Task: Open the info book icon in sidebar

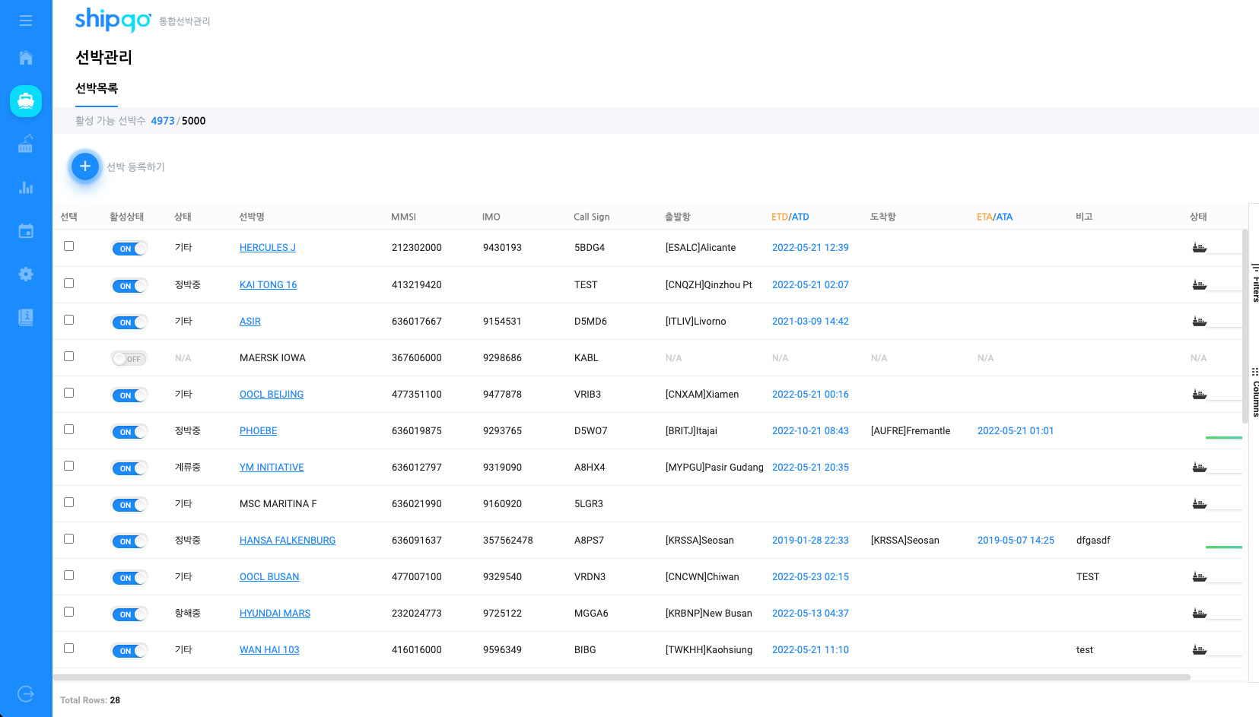Action: [26, 317]
